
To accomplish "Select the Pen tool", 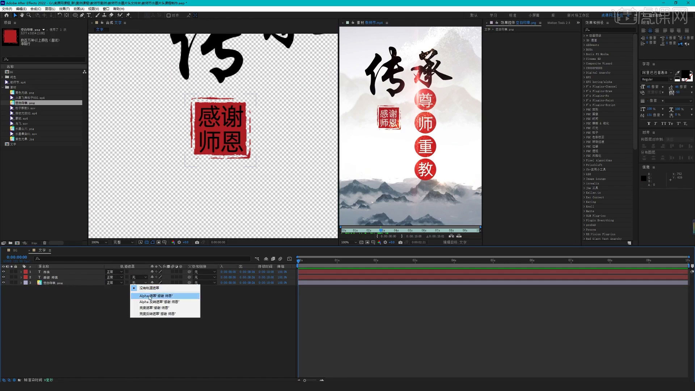I will pos(82,15).
